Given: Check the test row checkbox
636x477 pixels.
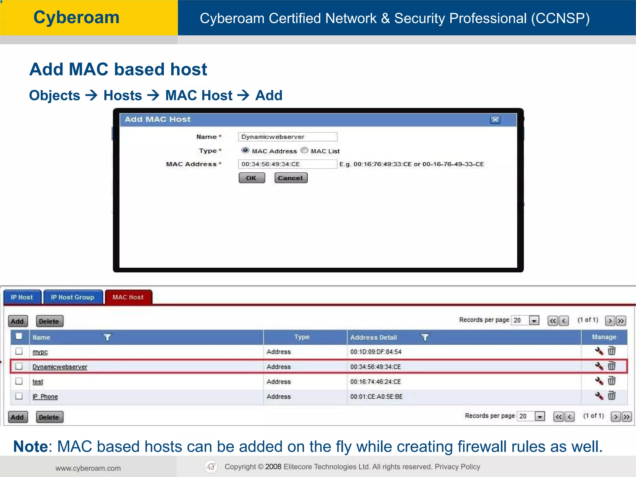Looking at the screenshot, I should (x=19, y=381).
